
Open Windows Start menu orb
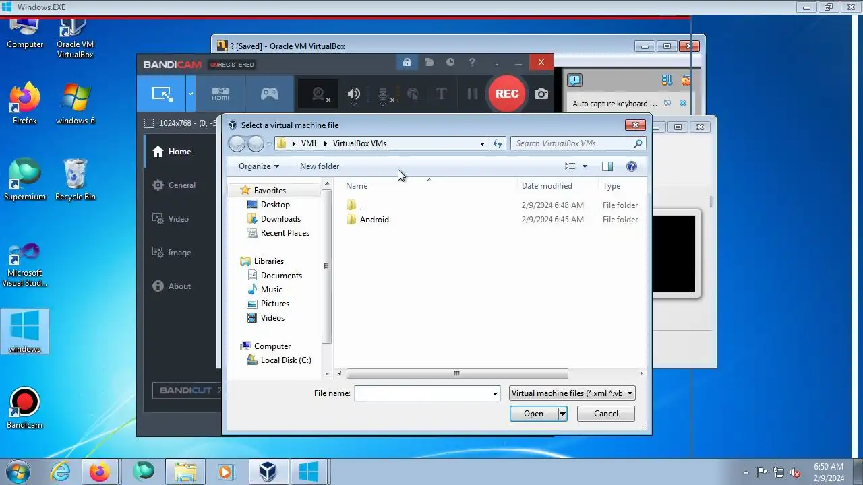pos(17,472)
